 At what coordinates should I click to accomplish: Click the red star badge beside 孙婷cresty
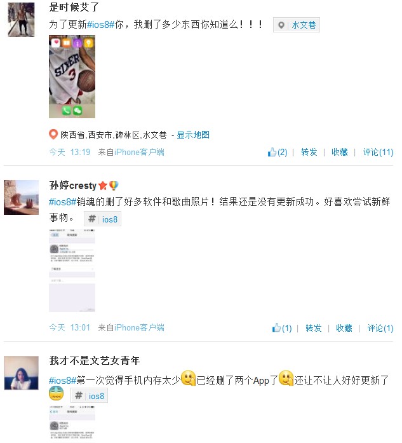tap(103, 186)
